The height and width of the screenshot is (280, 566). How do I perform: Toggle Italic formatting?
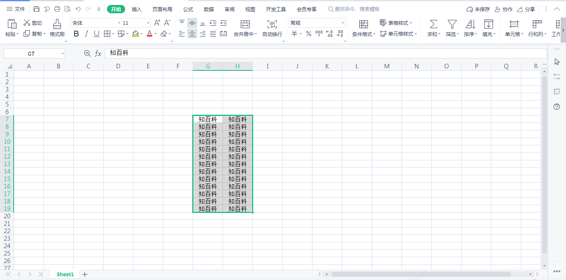click(86, 34)
